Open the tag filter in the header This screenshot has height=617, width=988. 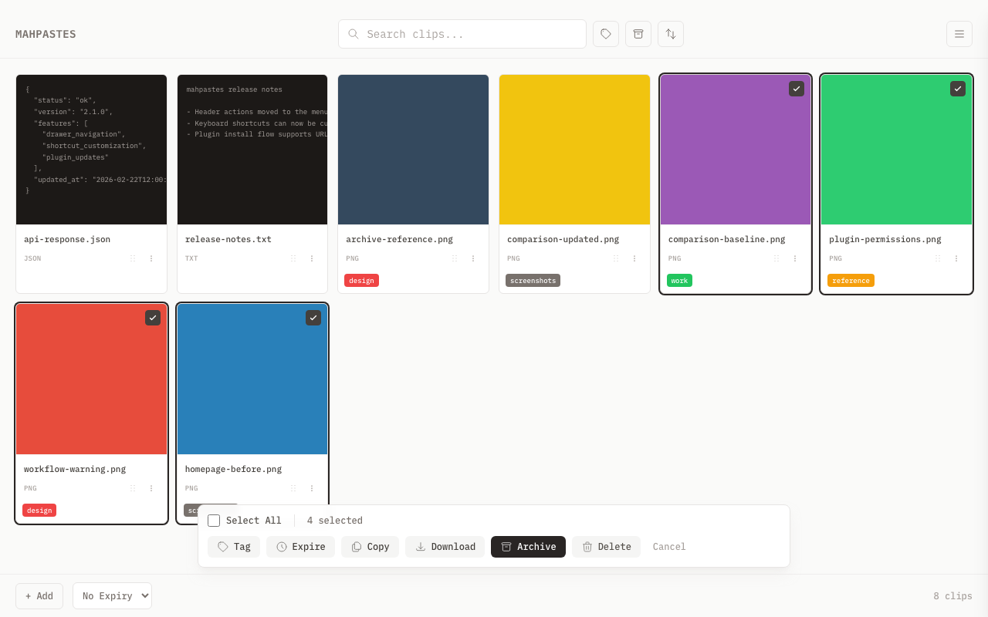605,34
